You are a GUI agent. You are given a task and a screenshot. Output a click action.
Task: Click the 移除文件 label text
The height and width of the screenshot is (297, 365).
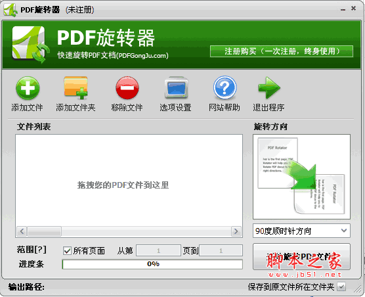pos(127,108)
